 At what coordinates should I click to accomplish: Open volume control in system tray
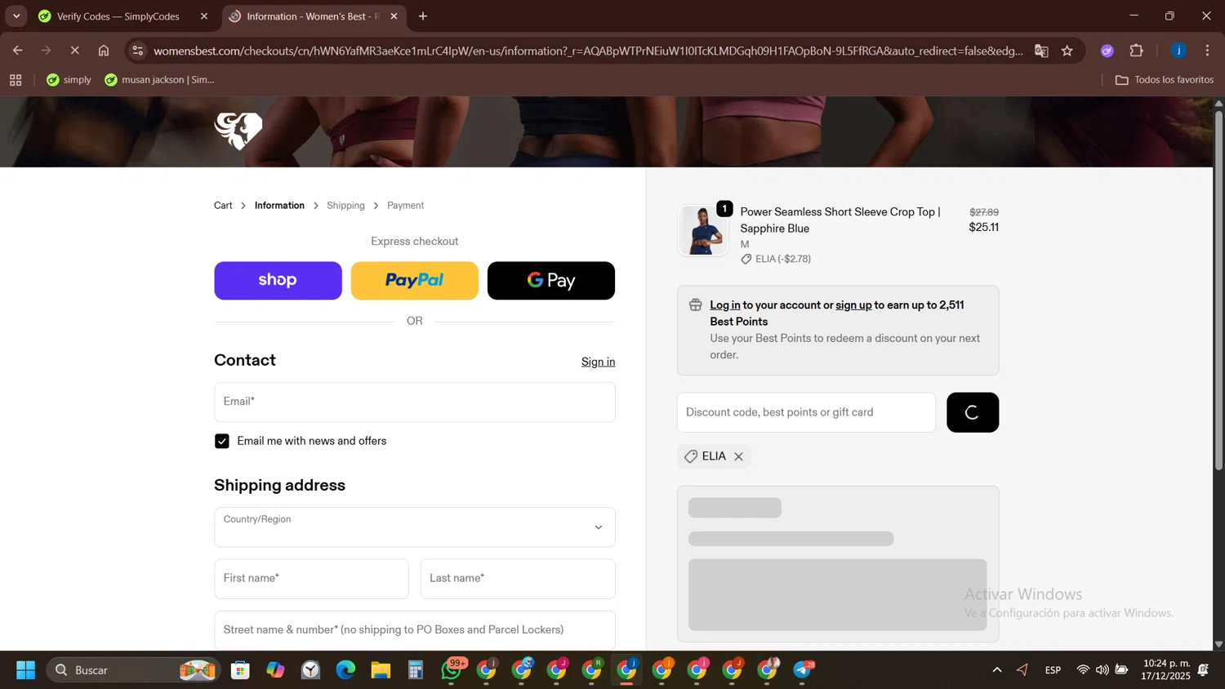(1102, 670)
